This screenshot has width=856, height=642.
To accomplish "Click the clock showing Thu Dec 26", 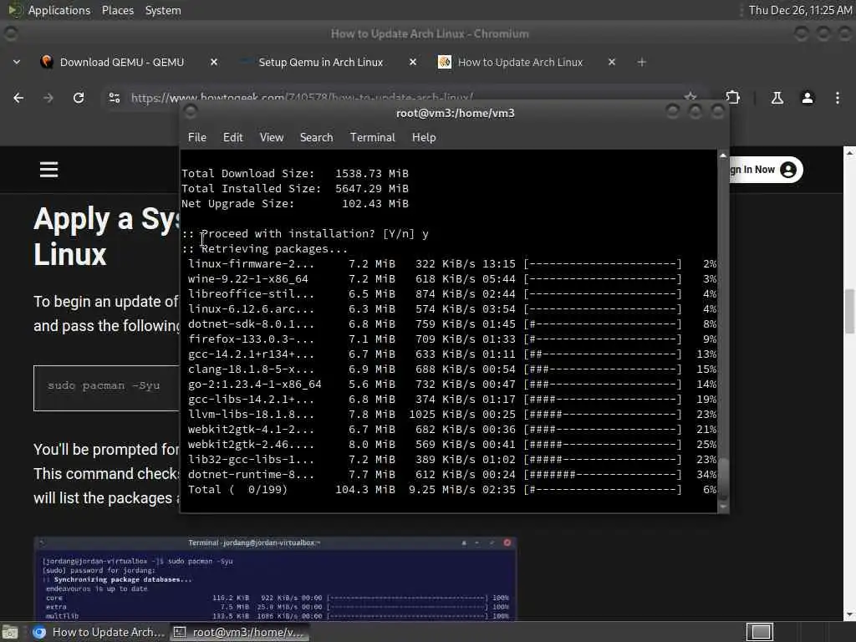I will 800,10.
